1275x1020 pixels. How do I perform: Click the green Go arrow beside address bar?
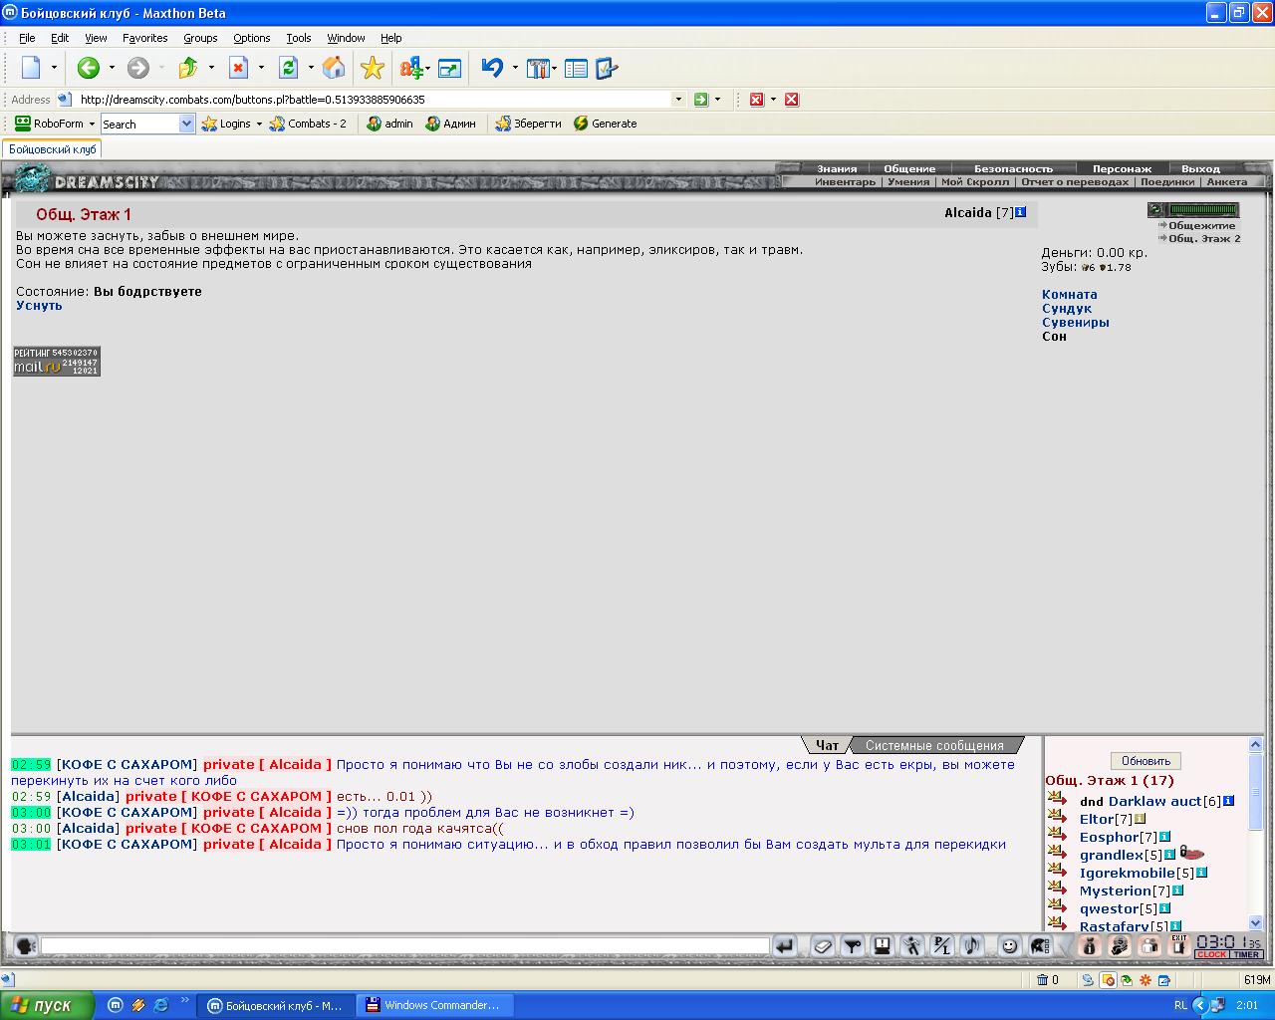[x=701, y=100]
